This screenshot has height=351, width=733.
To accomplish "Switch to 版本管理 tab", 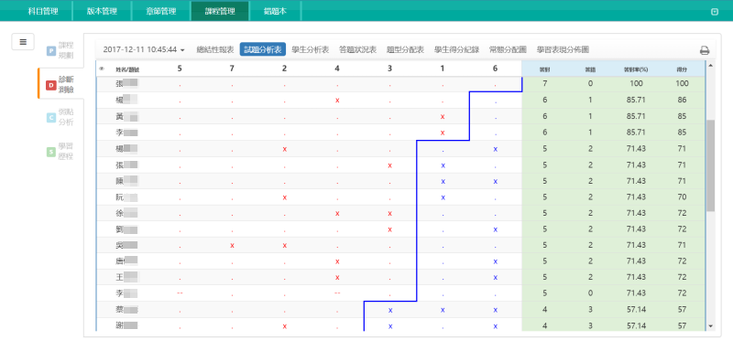I will coord(102,11).
